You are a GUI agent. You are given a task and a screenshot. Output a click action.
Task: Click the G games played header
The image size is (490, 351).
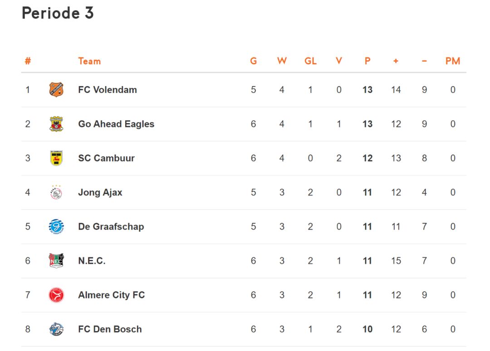click(254, 61)
